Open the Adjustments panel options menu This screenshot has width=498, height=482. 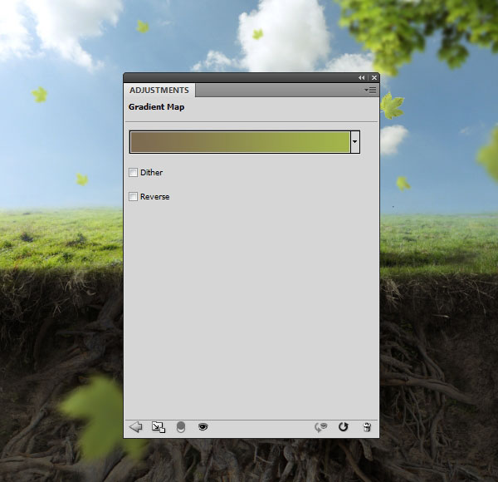pos(370,91)
